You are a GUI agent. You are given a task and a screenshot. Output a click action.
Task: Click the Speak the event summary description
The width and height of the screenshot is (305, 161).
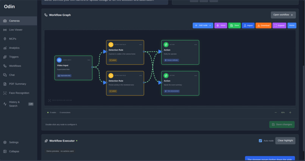(173, 85)
